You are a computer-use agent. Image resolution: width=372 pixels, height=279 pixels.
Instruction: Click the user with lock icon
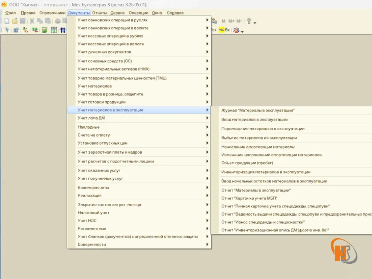[214, 21]
